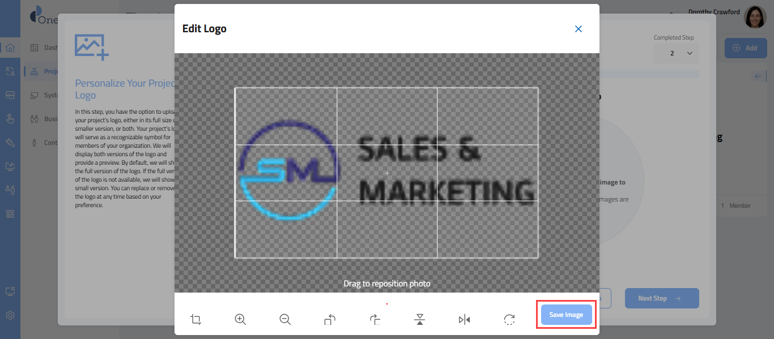Open the Completed Step dropdown

pyautogui.click(x=677, y=53)
